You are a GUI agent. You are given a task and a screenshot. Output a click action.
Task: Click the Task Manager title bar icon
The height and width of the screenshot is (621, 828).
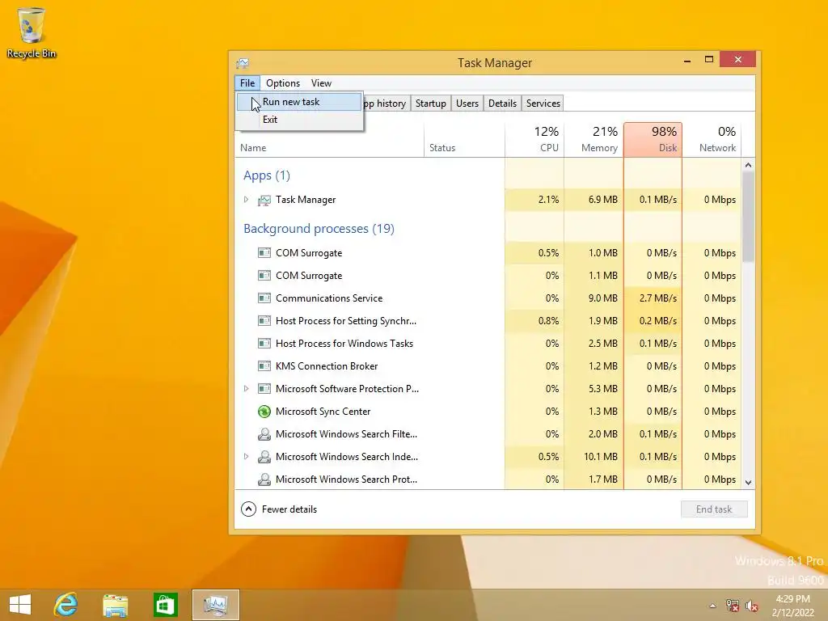243,63
